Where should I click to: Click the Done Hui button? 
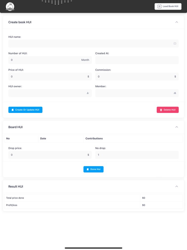tap(93, 169)
